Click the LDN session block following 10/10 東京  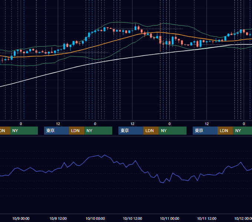pyautogui.click(x=151, y=131)
